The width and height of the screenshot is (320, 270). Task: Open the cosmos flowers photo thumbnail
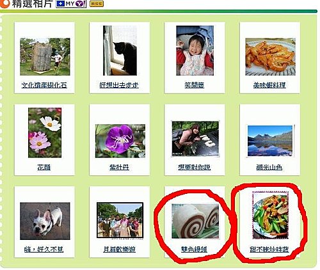coord(45,132)
